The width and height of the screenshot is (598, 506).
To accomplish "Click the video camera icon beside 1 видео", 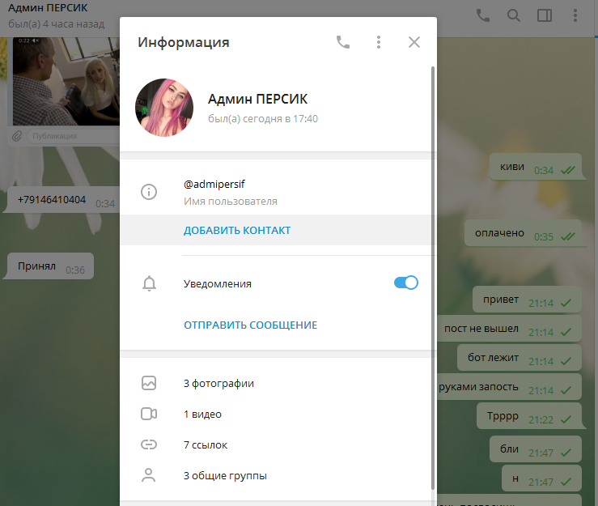I will (x=149, y=414).
